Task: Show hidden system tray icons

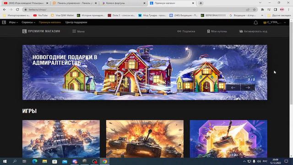Action: pos(244,161)
